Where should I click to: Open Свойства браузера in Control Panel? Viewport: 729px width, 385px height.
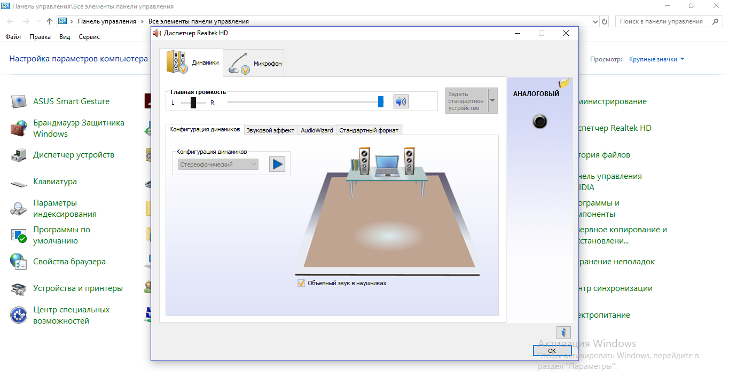click(x=58, y=262)
